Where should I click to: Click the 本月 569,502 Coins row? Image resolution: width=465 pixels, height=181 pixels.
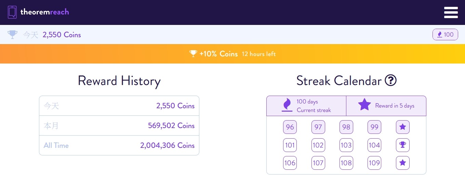[119, 126]
